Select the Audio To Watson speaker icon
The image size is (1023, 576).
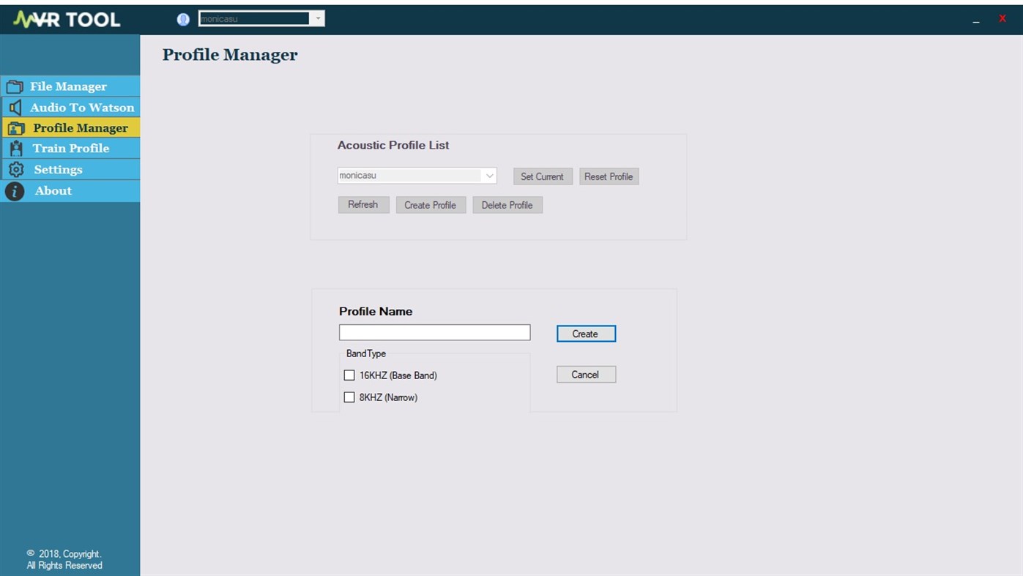point(15,107)
